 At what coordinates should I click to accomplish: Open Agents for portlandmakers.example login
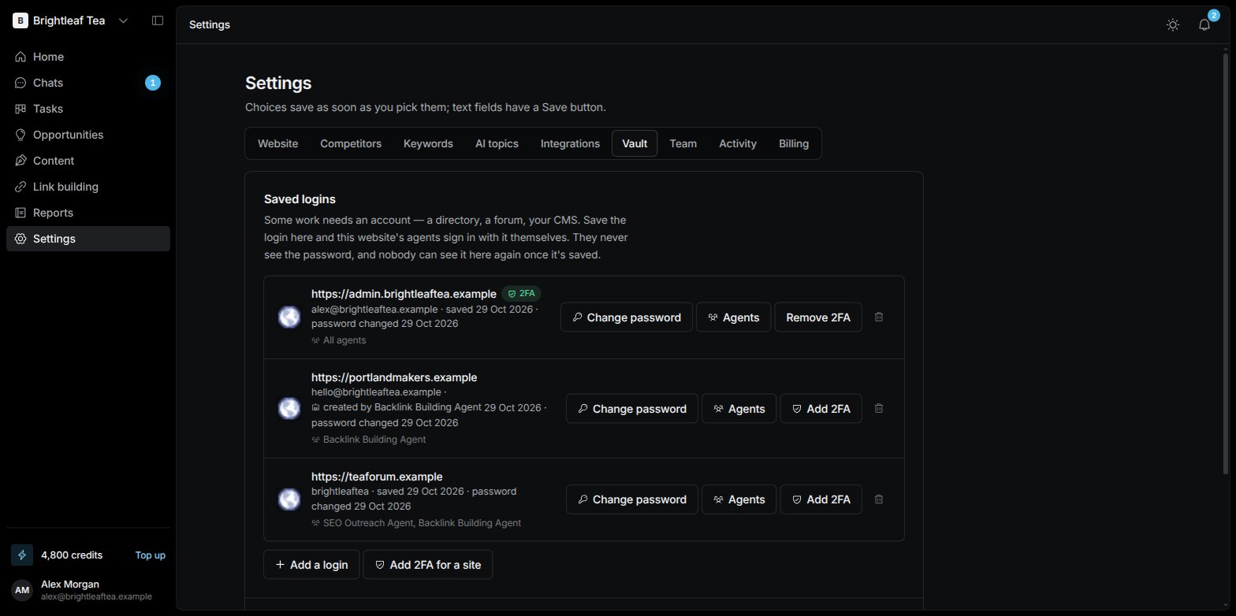click(739, 409)
